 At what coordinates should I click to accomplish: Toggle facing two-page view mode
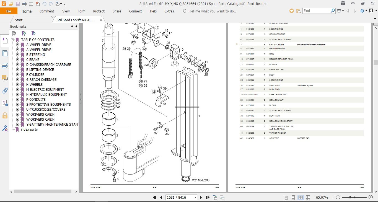[301, 198]
